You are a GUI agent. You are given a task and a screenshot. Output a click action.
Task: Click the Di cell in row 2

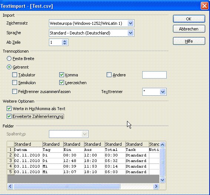[x=53, y=155]
